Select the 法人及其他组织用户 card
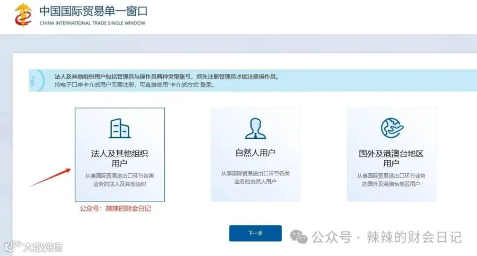The image size is (477, 256). tap(120, 154)
